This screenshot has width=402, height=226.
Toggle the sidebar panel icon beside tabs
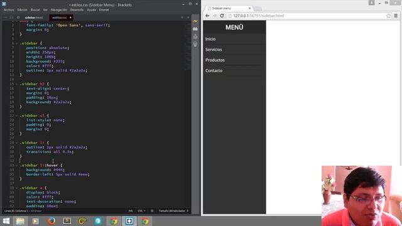(11, 18)
